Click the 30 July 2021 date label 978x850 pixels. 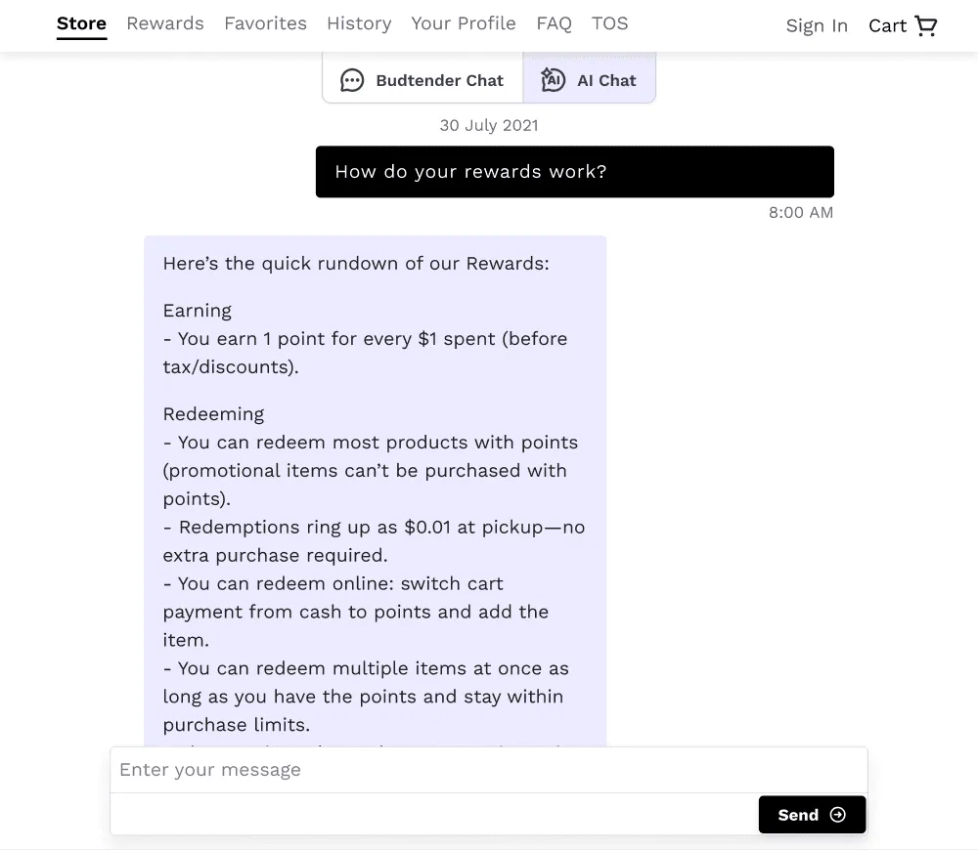[x=489, y=125]
